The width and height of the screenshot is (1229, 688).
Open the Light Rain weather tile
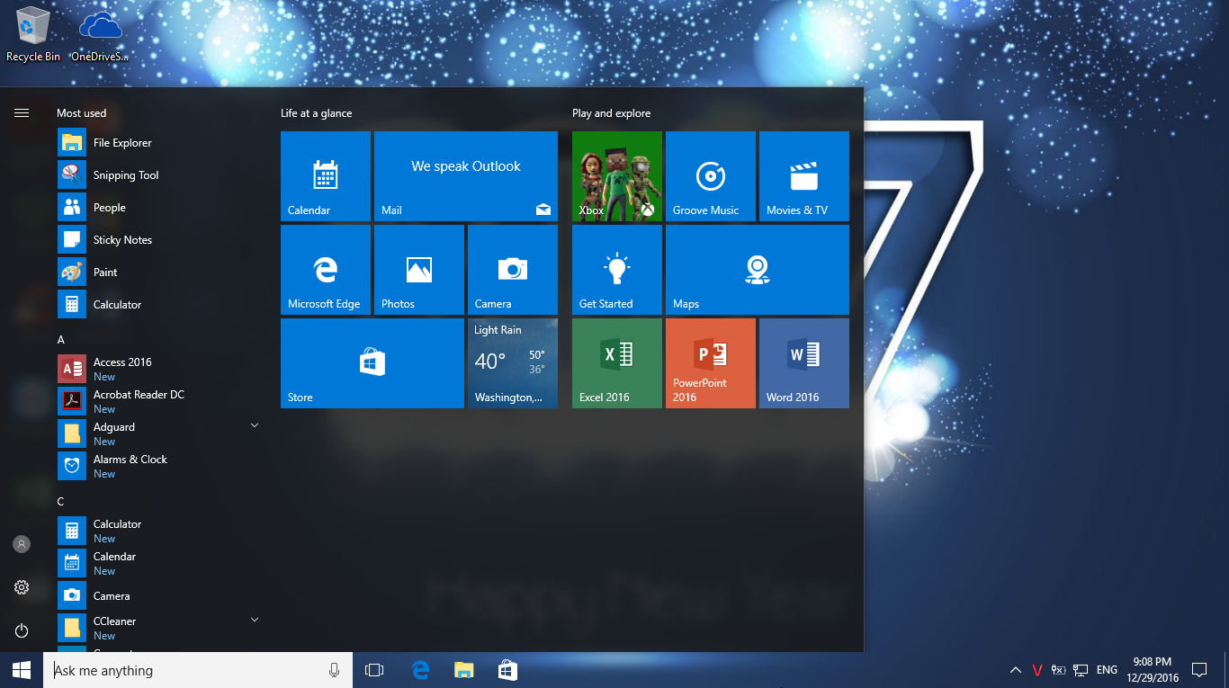pos(513,363)
